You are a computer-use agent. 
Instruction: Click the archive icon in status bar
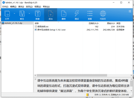point(88,95)
